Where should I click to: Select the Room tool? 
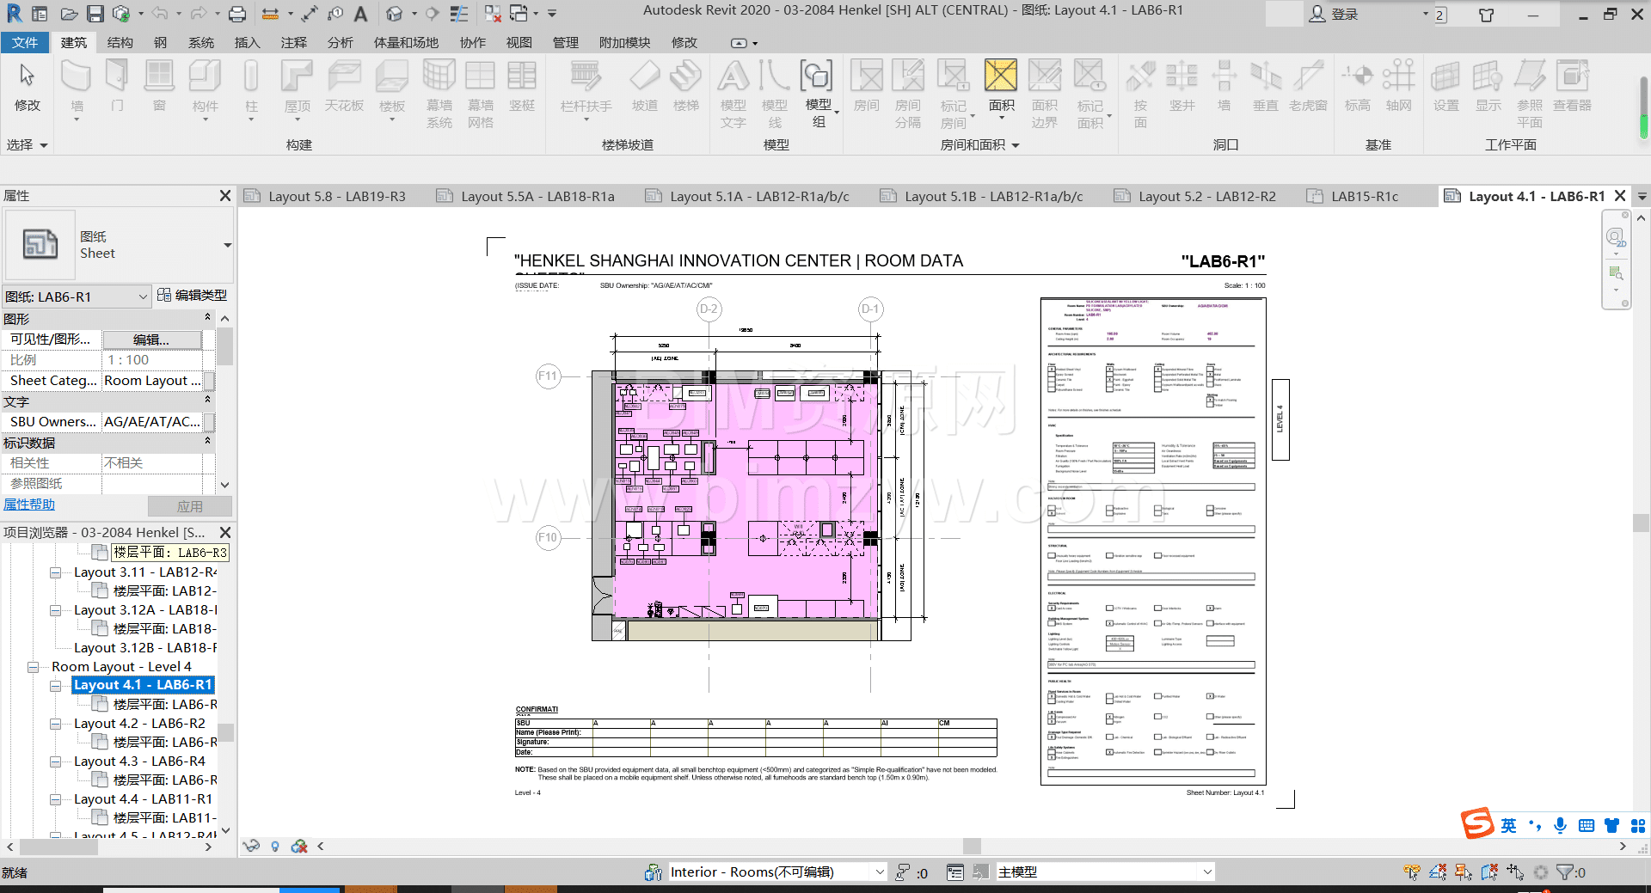[867, 88]
